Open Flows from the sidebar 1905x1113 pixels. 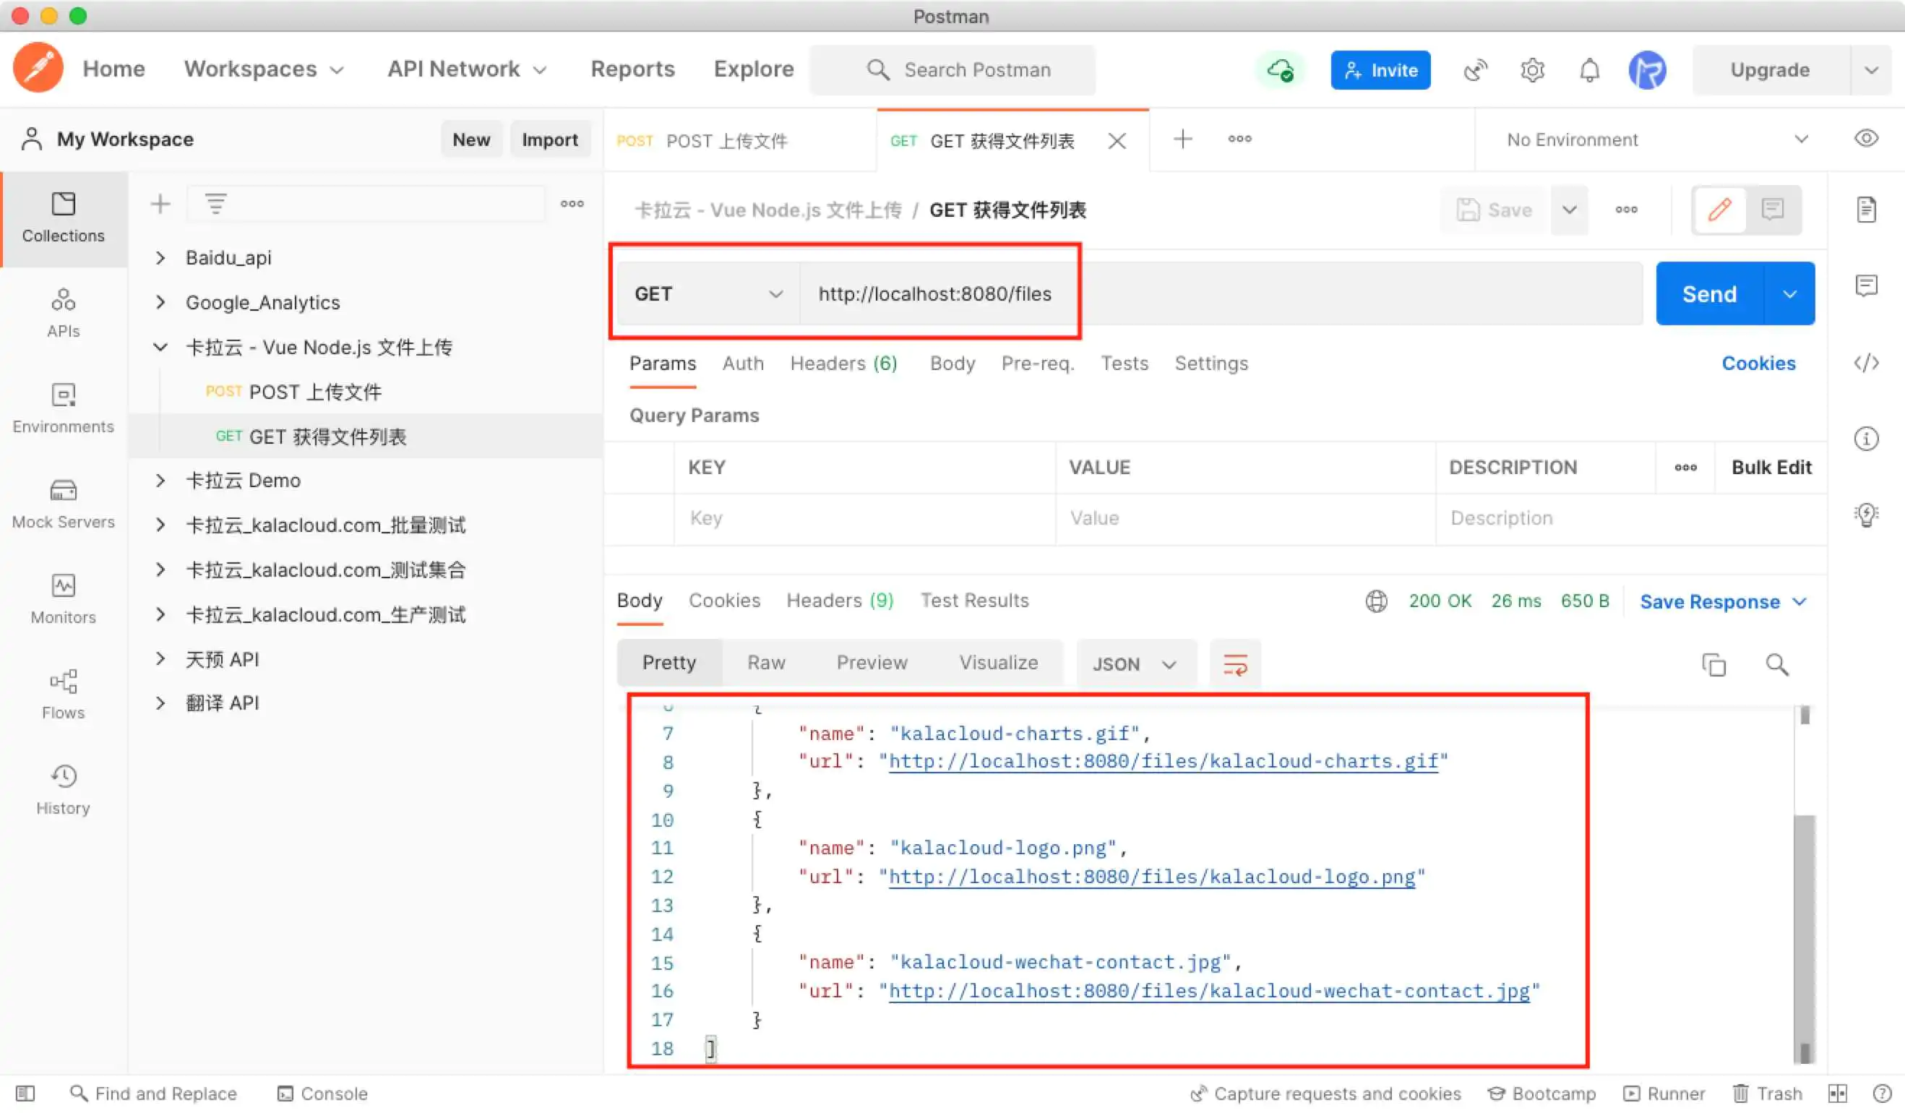[63, 694]
